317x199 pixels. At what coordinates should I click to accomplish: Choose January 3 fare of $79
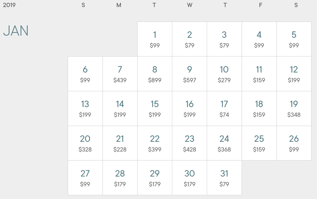(224, 39)
